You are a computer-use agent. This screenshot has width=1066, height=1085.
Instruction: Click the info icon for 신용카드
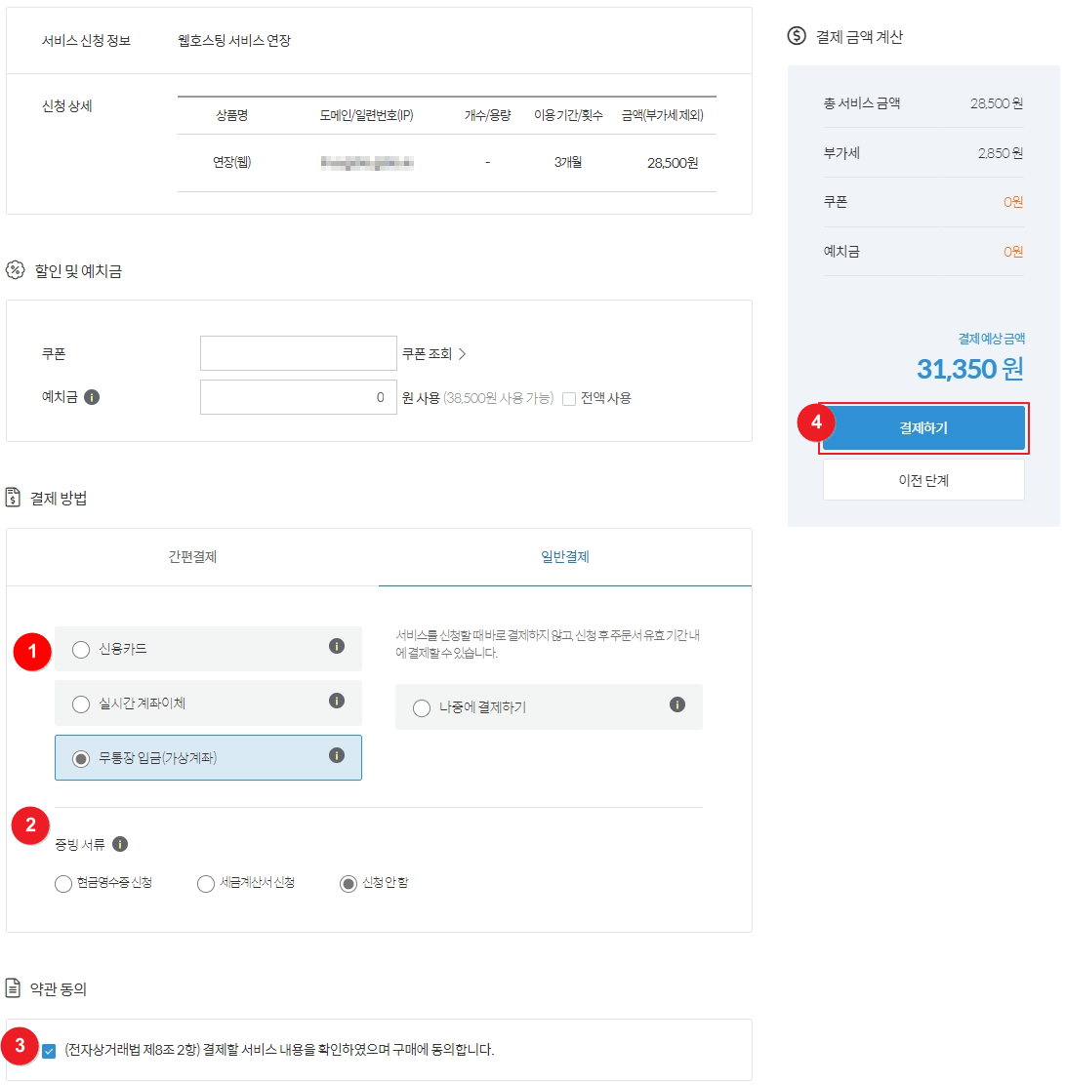337,646
